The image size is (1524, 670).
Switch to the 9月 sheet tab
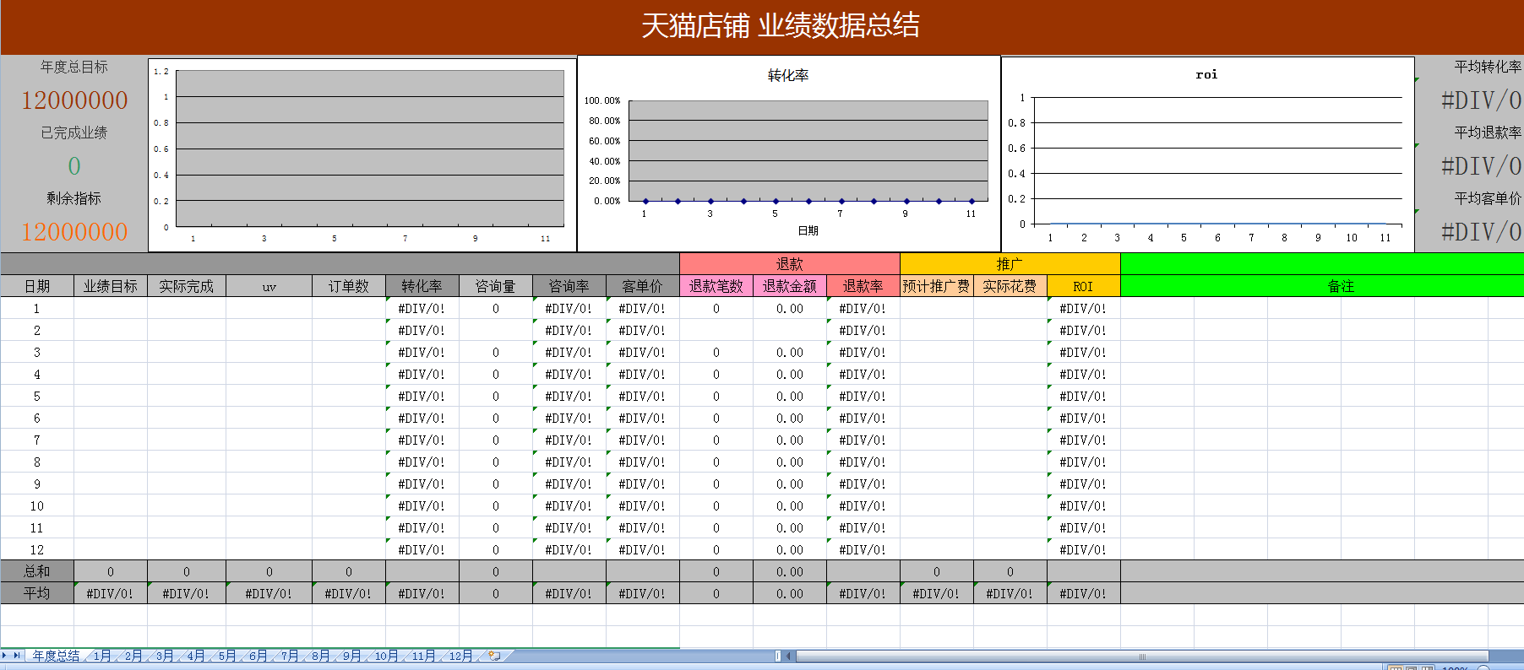pyautogui.click(x=351, y=656)
